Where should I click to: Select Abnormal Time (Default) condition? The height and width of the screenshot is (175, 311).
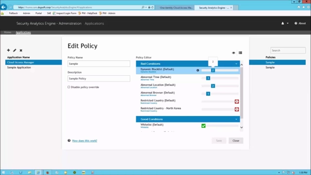(x=155, y=77)
